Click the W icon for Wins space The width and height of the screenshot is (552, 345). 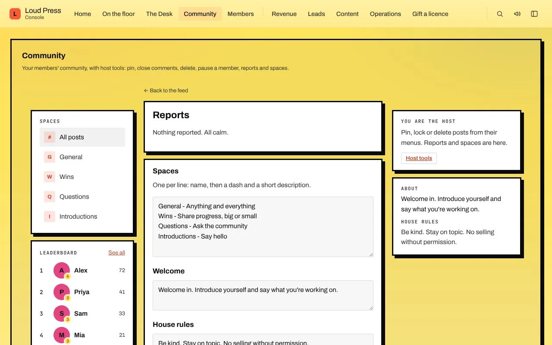click(50, 177)
